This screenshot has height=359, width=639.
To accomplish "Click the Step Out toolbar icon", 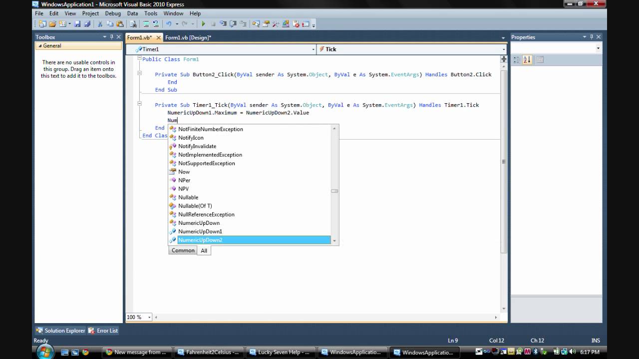I will 243,24.
